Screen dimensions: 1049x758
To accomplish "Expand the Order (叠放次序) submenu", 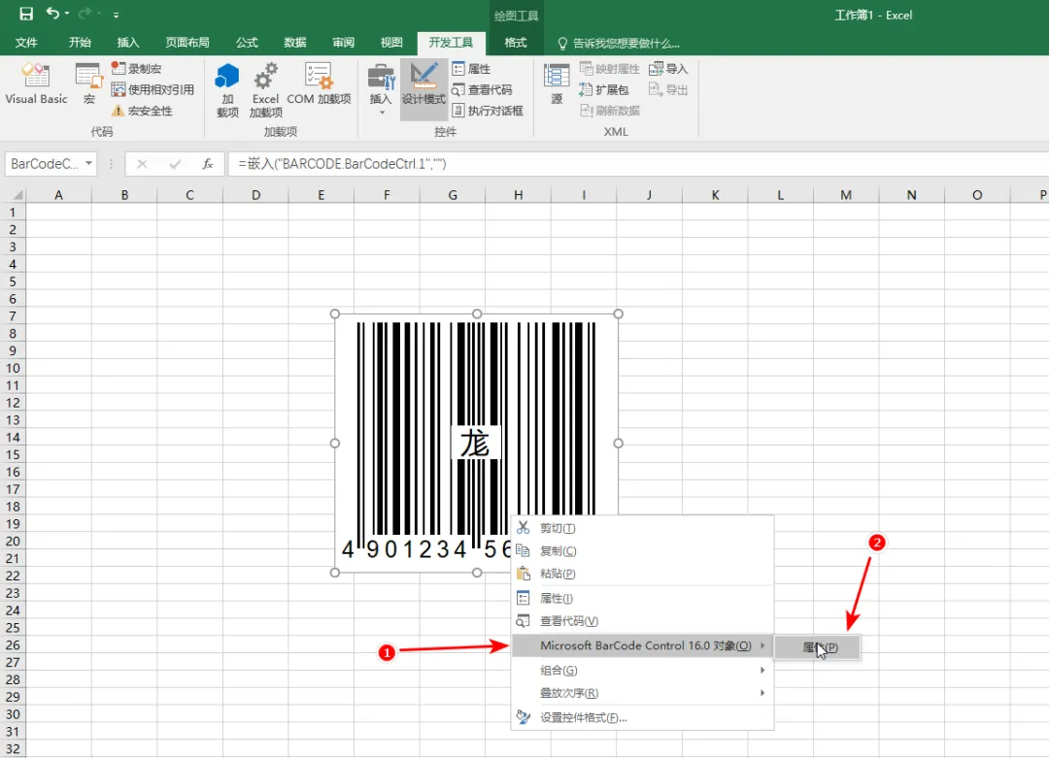I will [x=642, y=693].
